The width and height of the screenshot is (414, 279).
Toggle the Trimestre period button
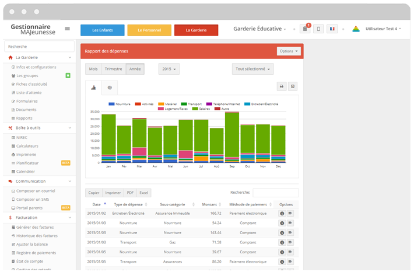pyautogui.click(x=113, y=69)
